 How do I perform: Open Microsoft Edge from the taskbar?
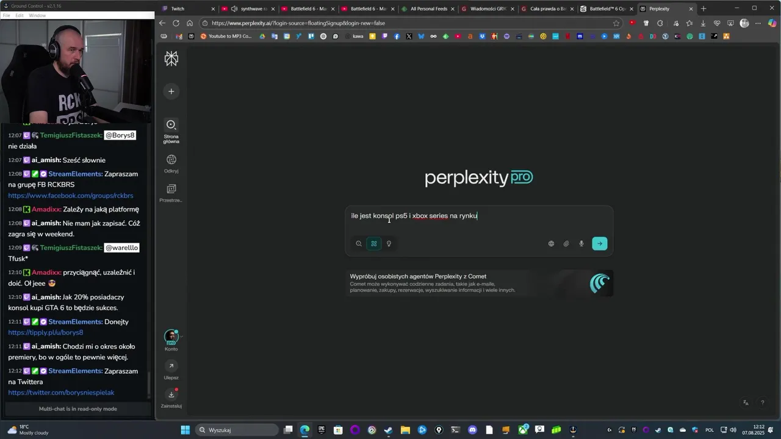[x=304, y=430]
